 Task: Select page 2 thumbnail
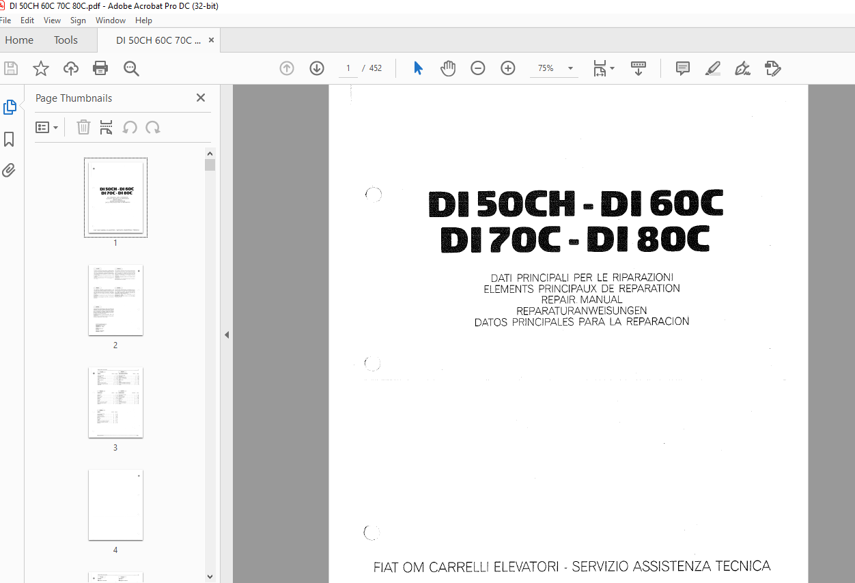click(x=115, y=300)
